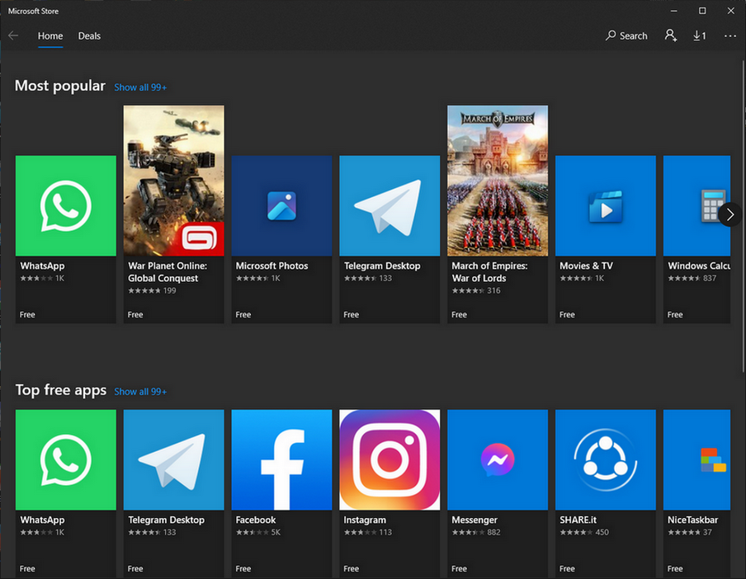Open the See more ellipsis menu
This screenshot has width=746, height=579.
[729, 35]
